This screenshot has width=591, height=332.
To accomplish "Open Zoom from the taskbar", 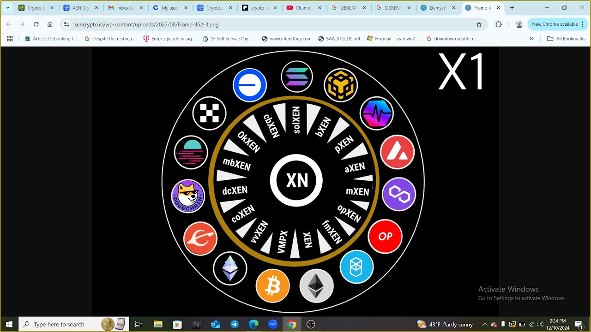I will (x=272, y=324).
